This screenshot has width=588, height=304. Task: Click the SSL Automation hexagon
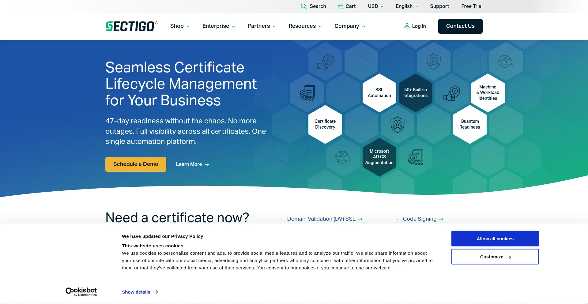pos(379,93)
